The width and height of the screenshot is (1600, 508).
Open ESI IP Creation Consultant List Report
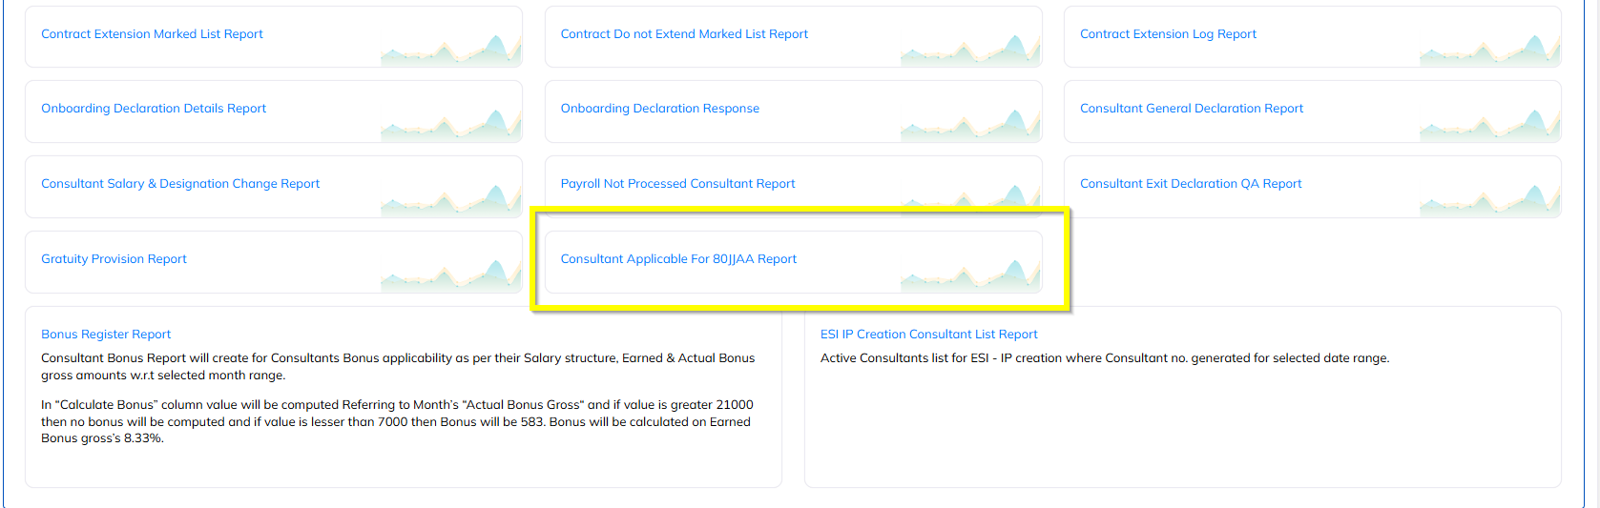tap(928, 335)
